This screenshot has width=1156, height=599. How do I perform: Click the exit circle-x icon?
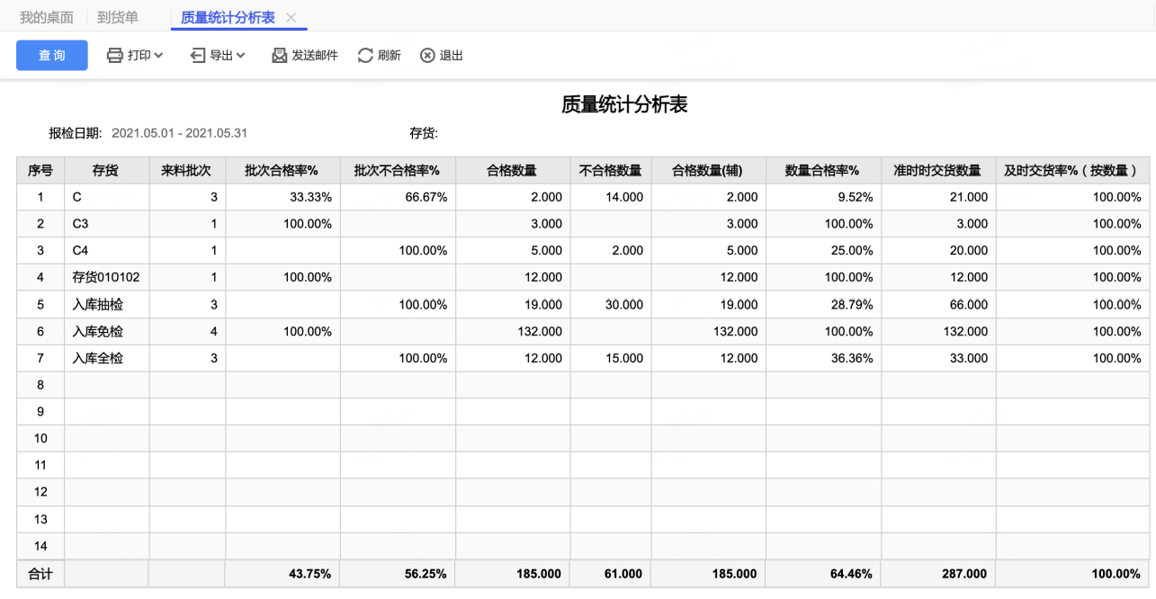(x=427, y=56)
